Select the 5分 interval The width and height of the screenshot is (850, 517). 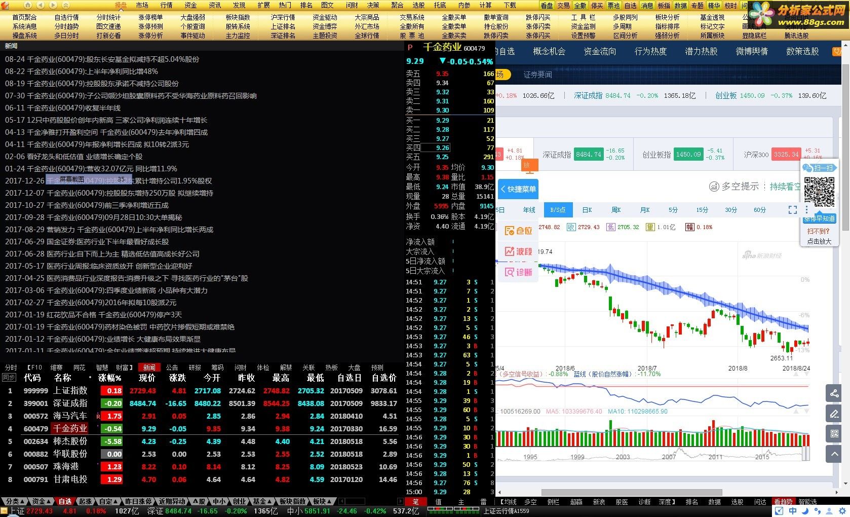pyautogui.click(x=673, y=210)
